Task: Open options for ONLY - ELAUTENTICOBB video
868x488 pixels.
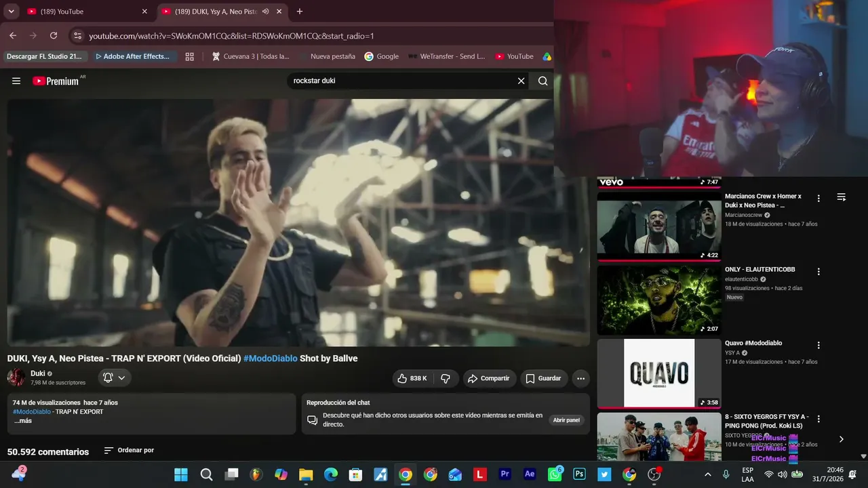Action: click(818, 272)
